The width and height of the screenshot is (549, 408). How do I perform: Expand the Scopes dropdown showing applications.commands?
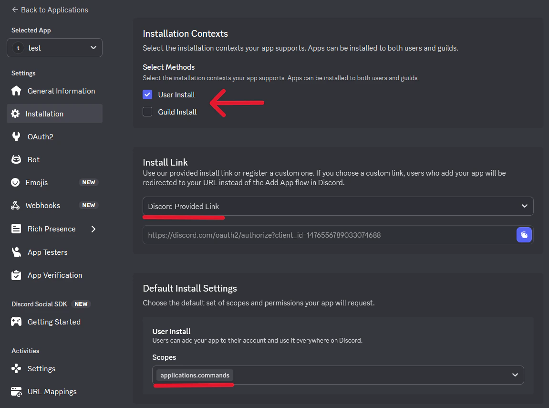515,375
